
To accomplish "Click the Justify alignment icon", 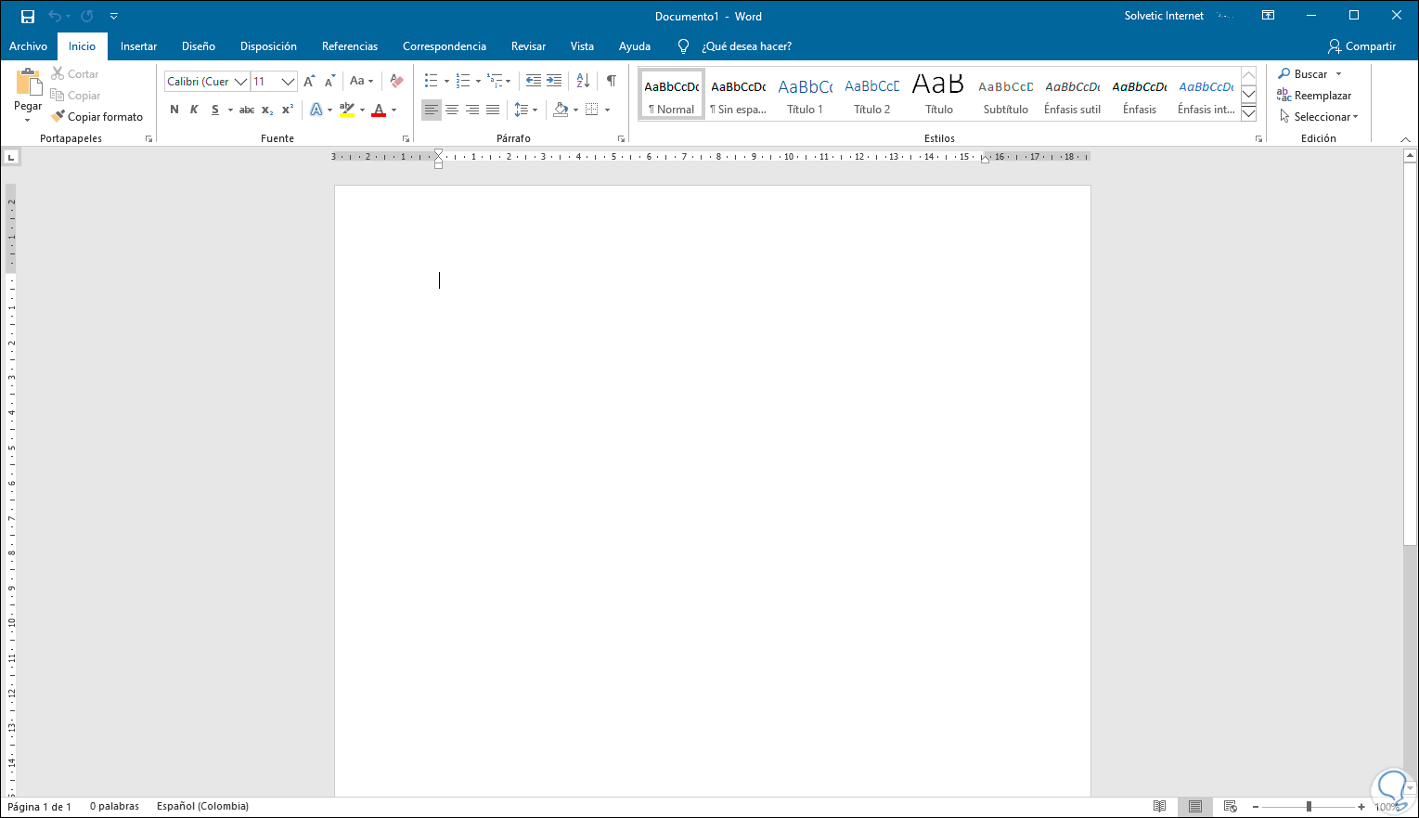I will tap(493, 110).
